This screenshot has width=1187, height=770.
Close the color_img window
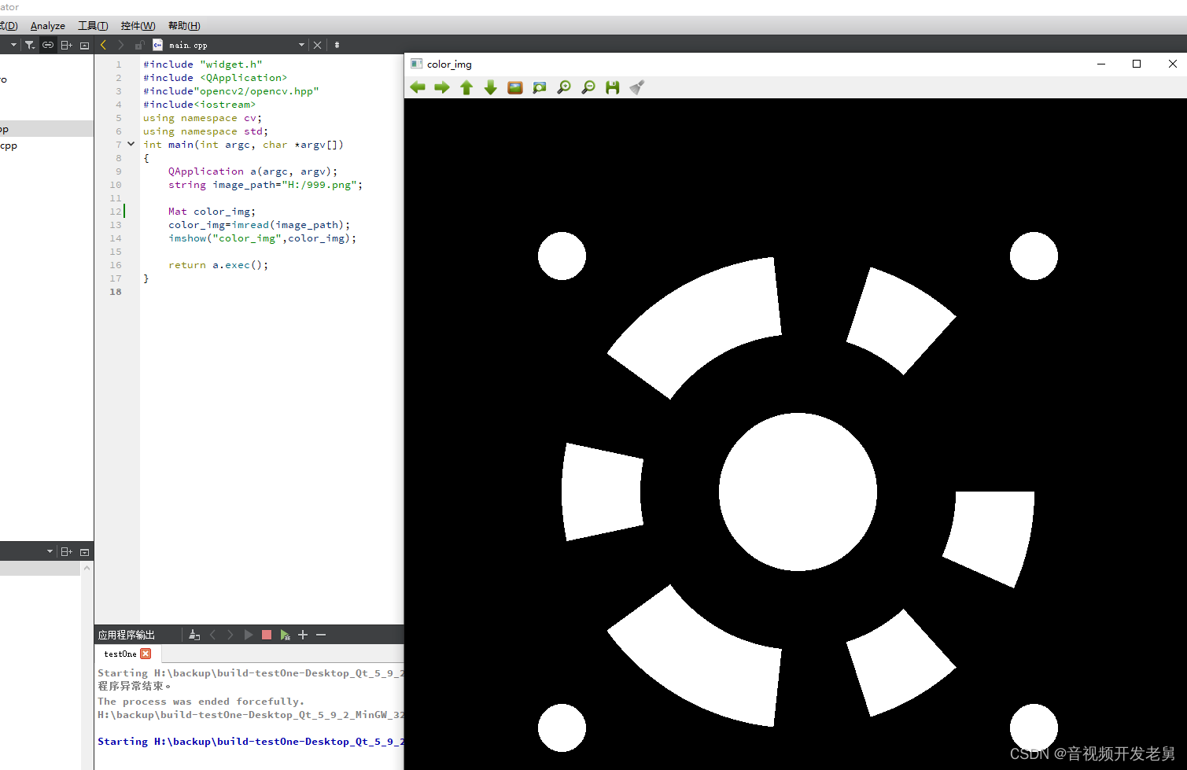tap(1172, 64)
